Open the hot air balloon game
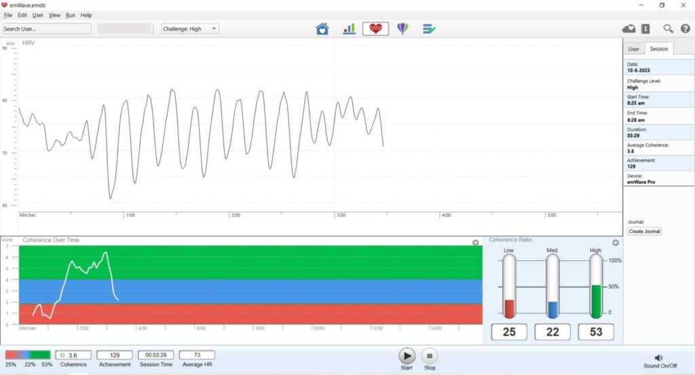 [x=402, y=29]
